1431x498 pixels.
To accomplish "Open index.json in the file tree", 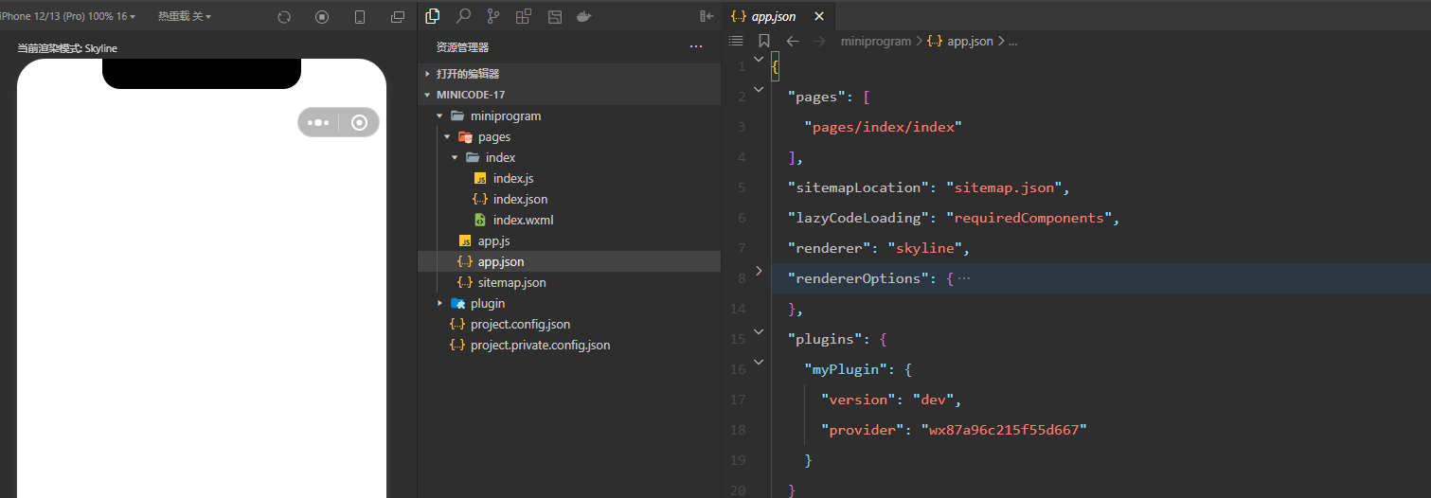I will coord(569,199).
